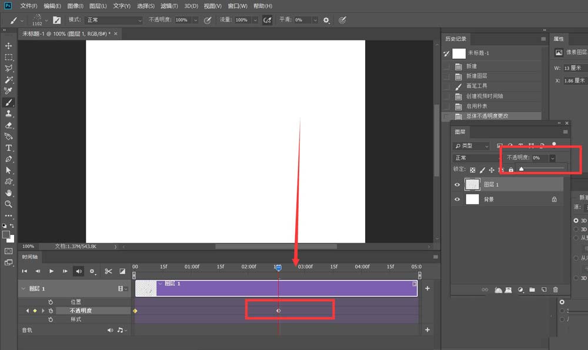Split clip at playhead with scissors
The image size is (588, 350).
click(x=108, y=271)
